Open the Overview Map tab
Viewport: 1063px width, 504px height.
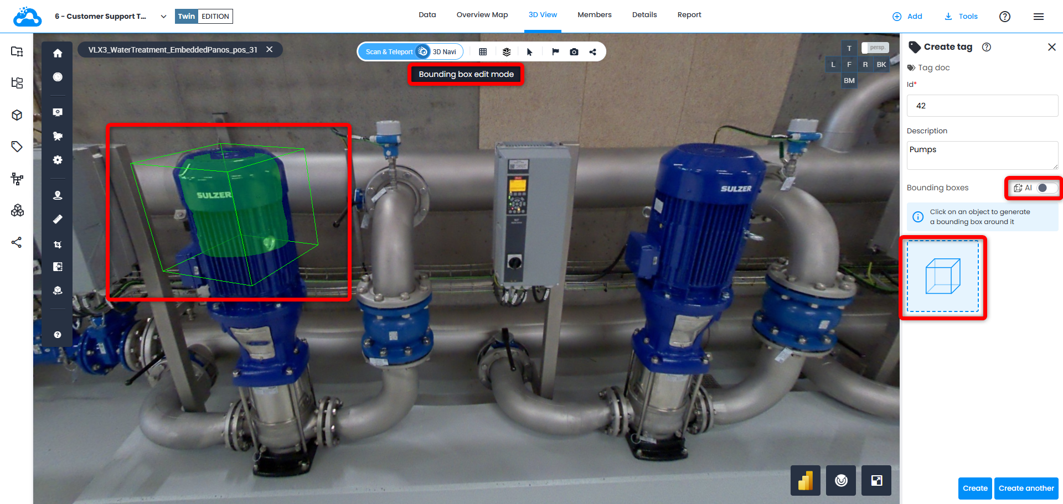(482, 15)
